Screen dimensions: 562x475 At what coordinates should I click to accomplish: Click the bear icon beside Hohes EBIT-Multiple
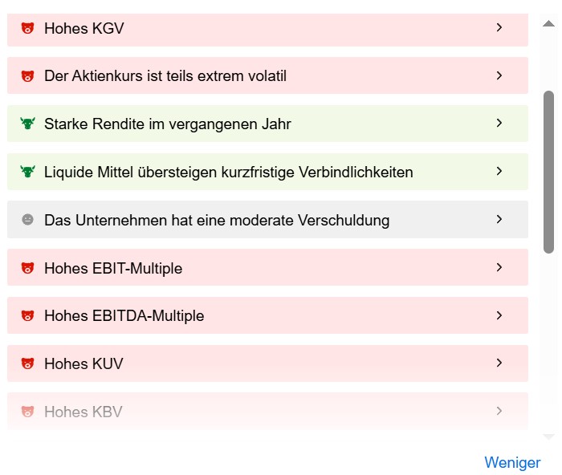point(27,268)
